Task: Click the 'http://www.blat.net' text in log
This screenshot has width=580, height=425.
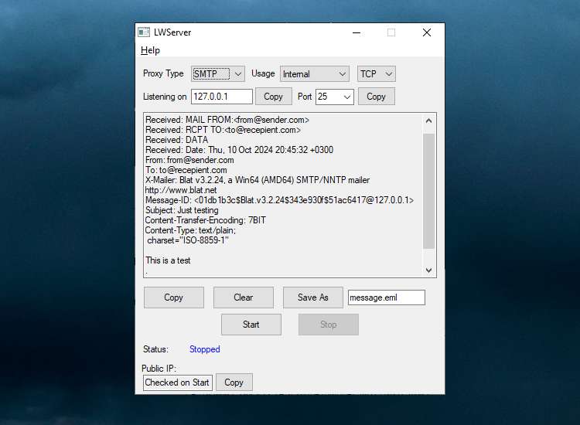Action: (181, 190)
